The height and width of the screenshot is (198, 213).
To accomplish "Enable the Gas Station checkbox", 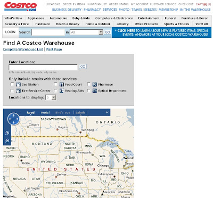I will pyautogui.click(x=12, y=84).
